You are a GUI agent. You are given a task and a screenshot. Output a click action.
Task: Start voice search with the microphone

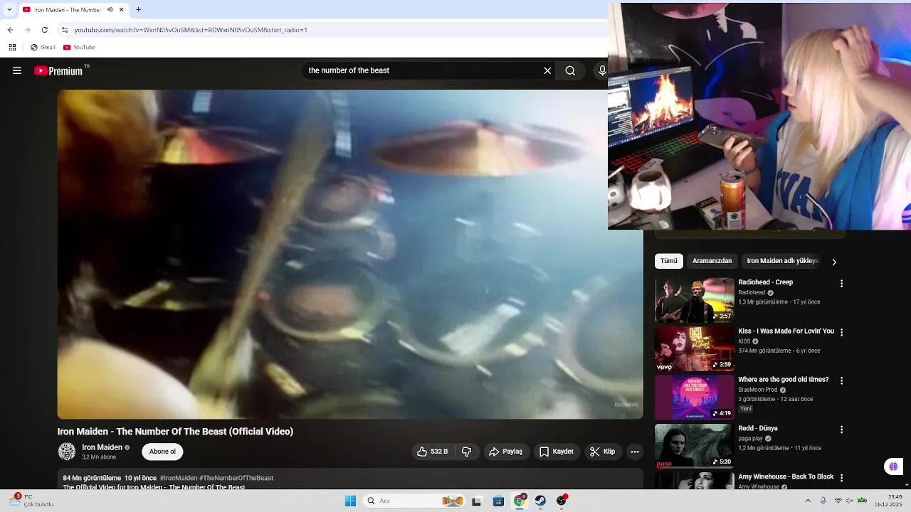pos(602,70)
